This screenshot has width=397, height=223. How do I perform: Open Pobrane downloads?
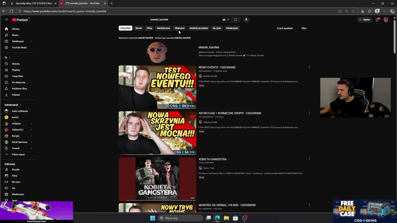16,95
